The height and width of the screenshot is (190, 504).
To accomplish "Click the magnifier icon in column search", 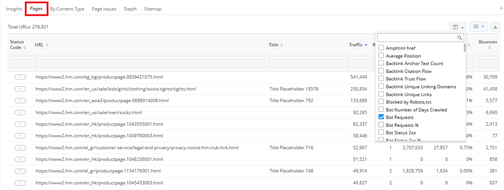I will click(459, 38).
